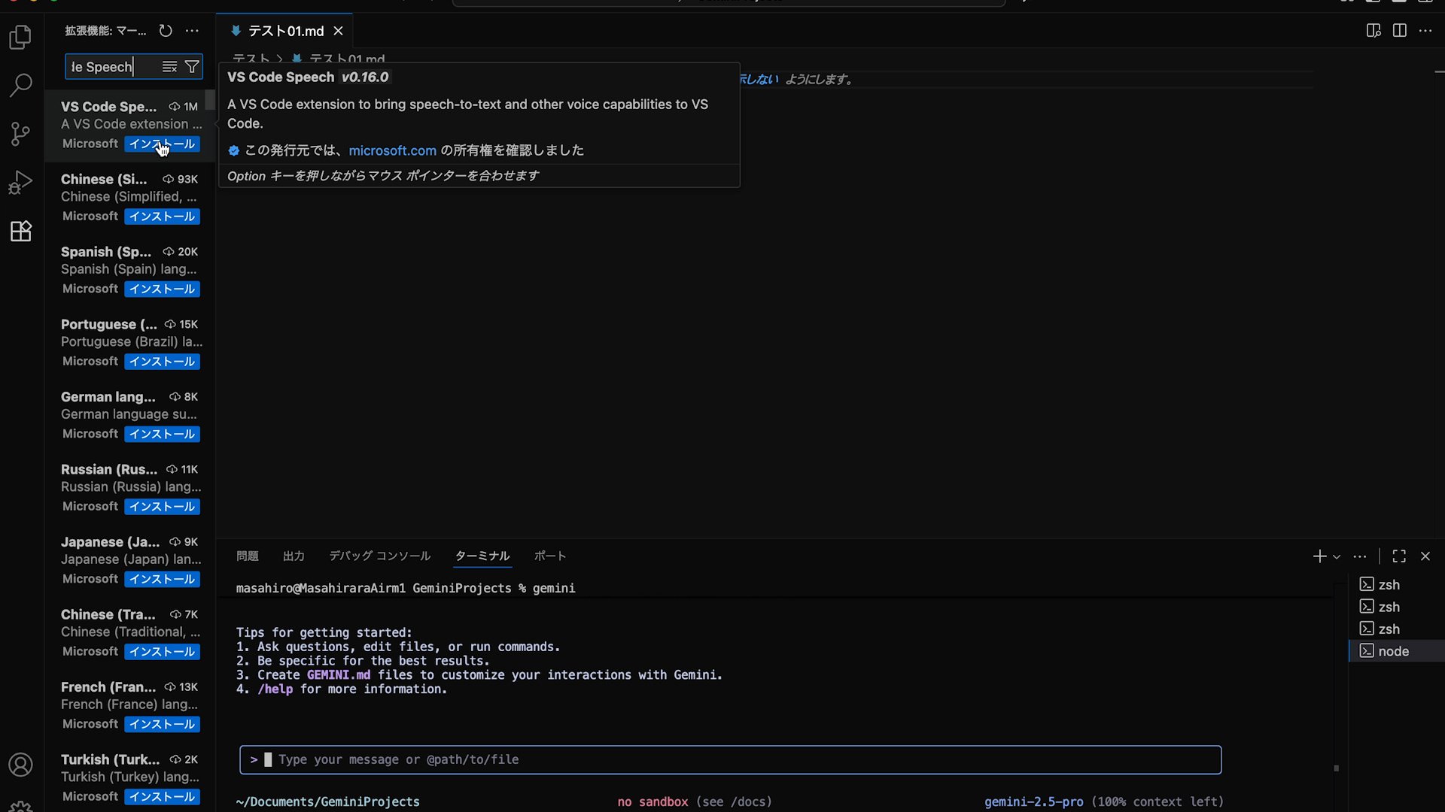Open the Source Control view
This screenshot has height=812, width=1445.
pos(20,133)
